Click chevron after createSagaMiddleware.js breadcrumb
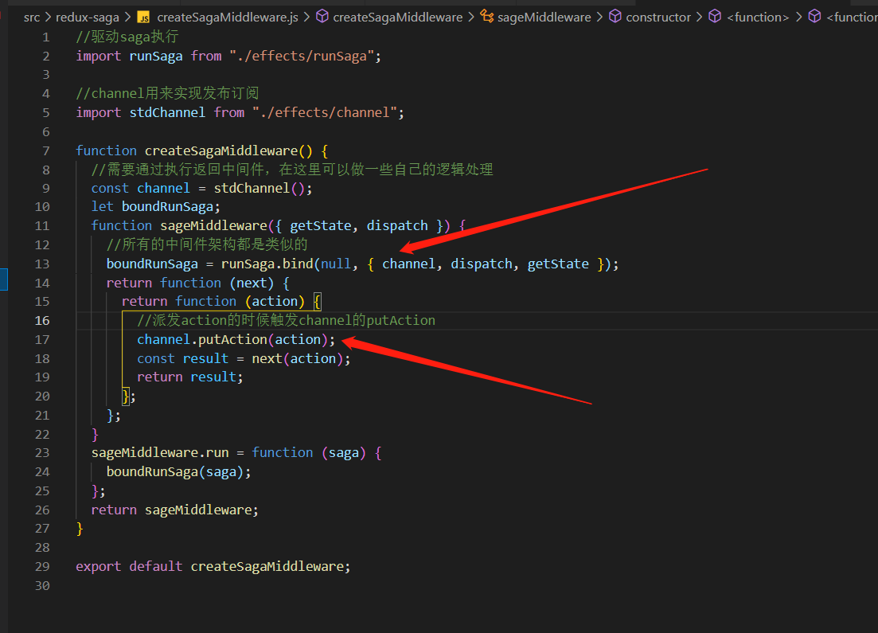 click(x=306, y=18)
